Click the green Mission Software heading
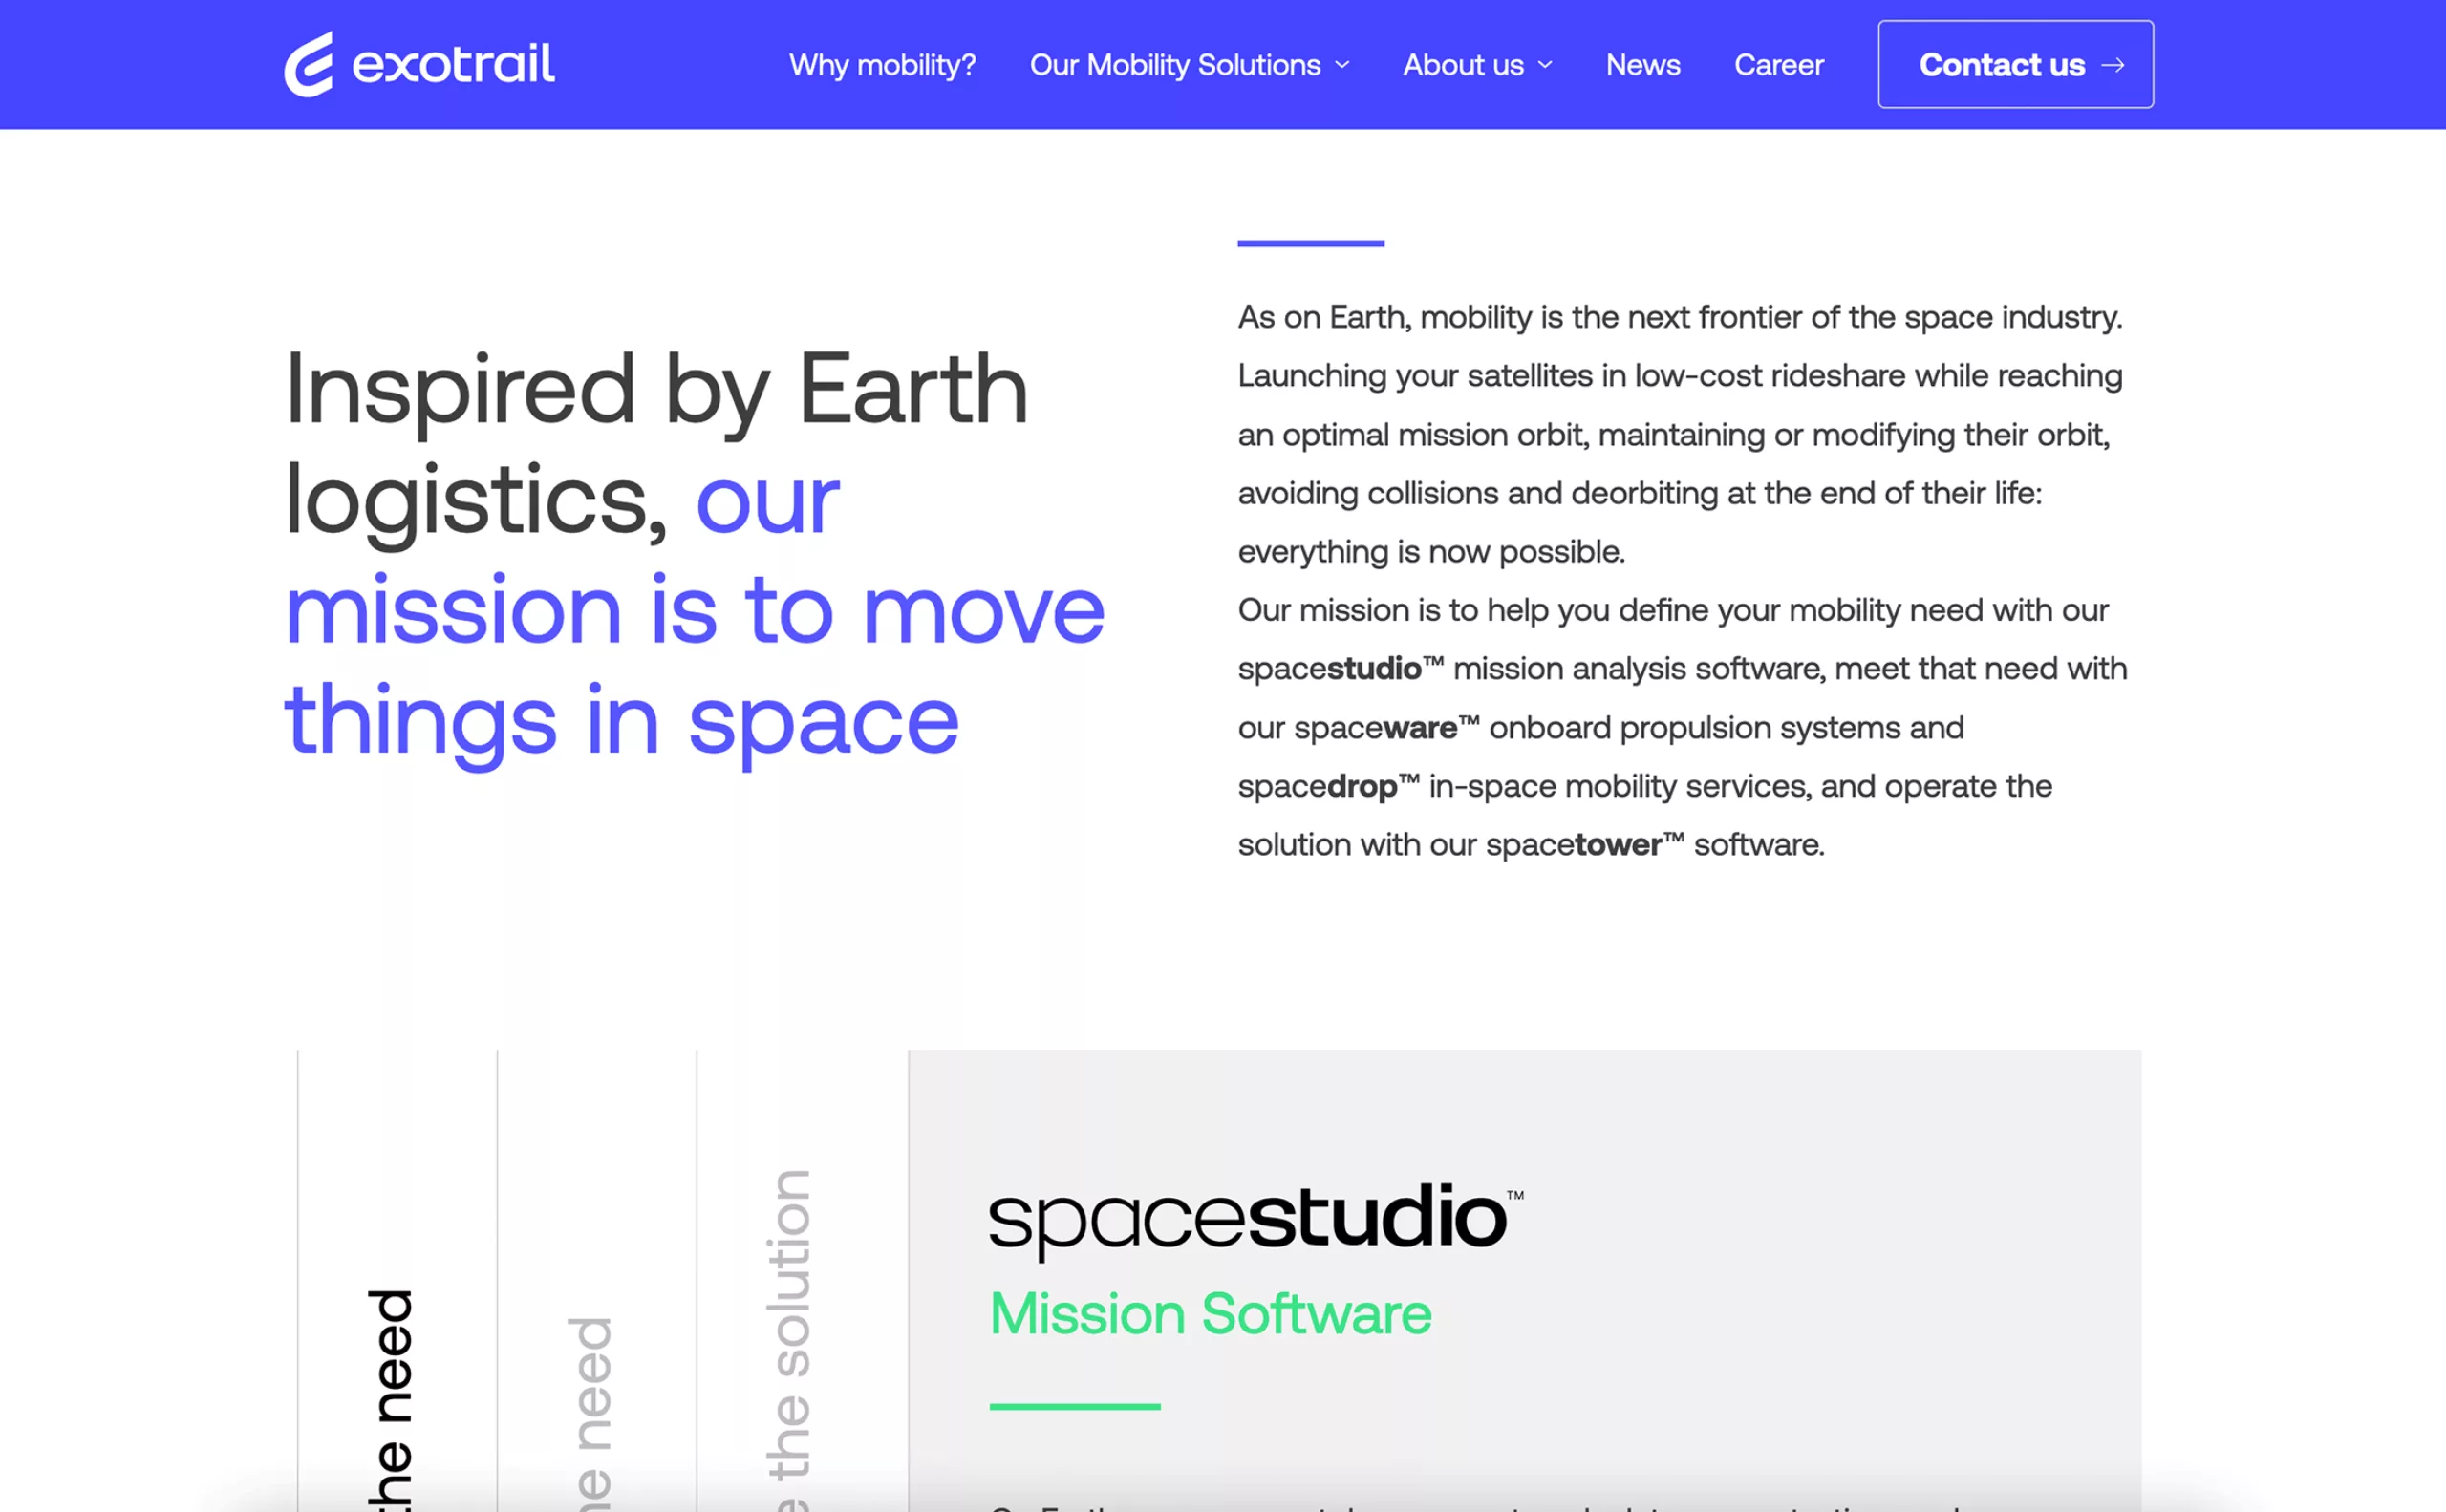This screenshot has height=1512, width=2446. [1210, 1313]
